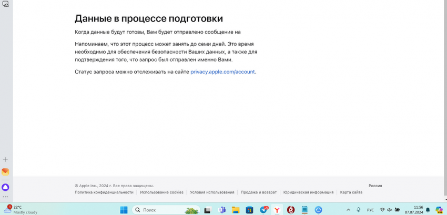Open the Windows Start menu
447x215 pixels.
(124, 210)
